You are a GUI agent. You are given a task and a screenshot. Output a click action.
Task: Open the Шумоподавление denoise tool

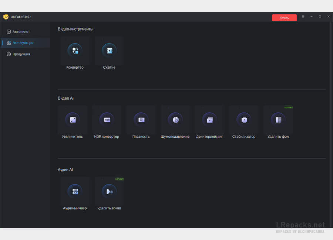click(175, 120)
